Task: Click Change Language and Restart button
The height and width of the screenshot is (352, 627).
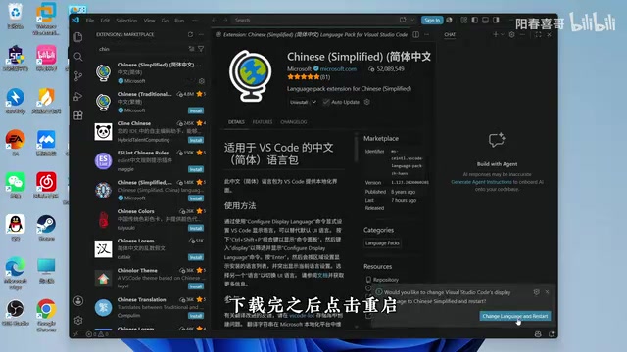Action: tap(515, 316)
